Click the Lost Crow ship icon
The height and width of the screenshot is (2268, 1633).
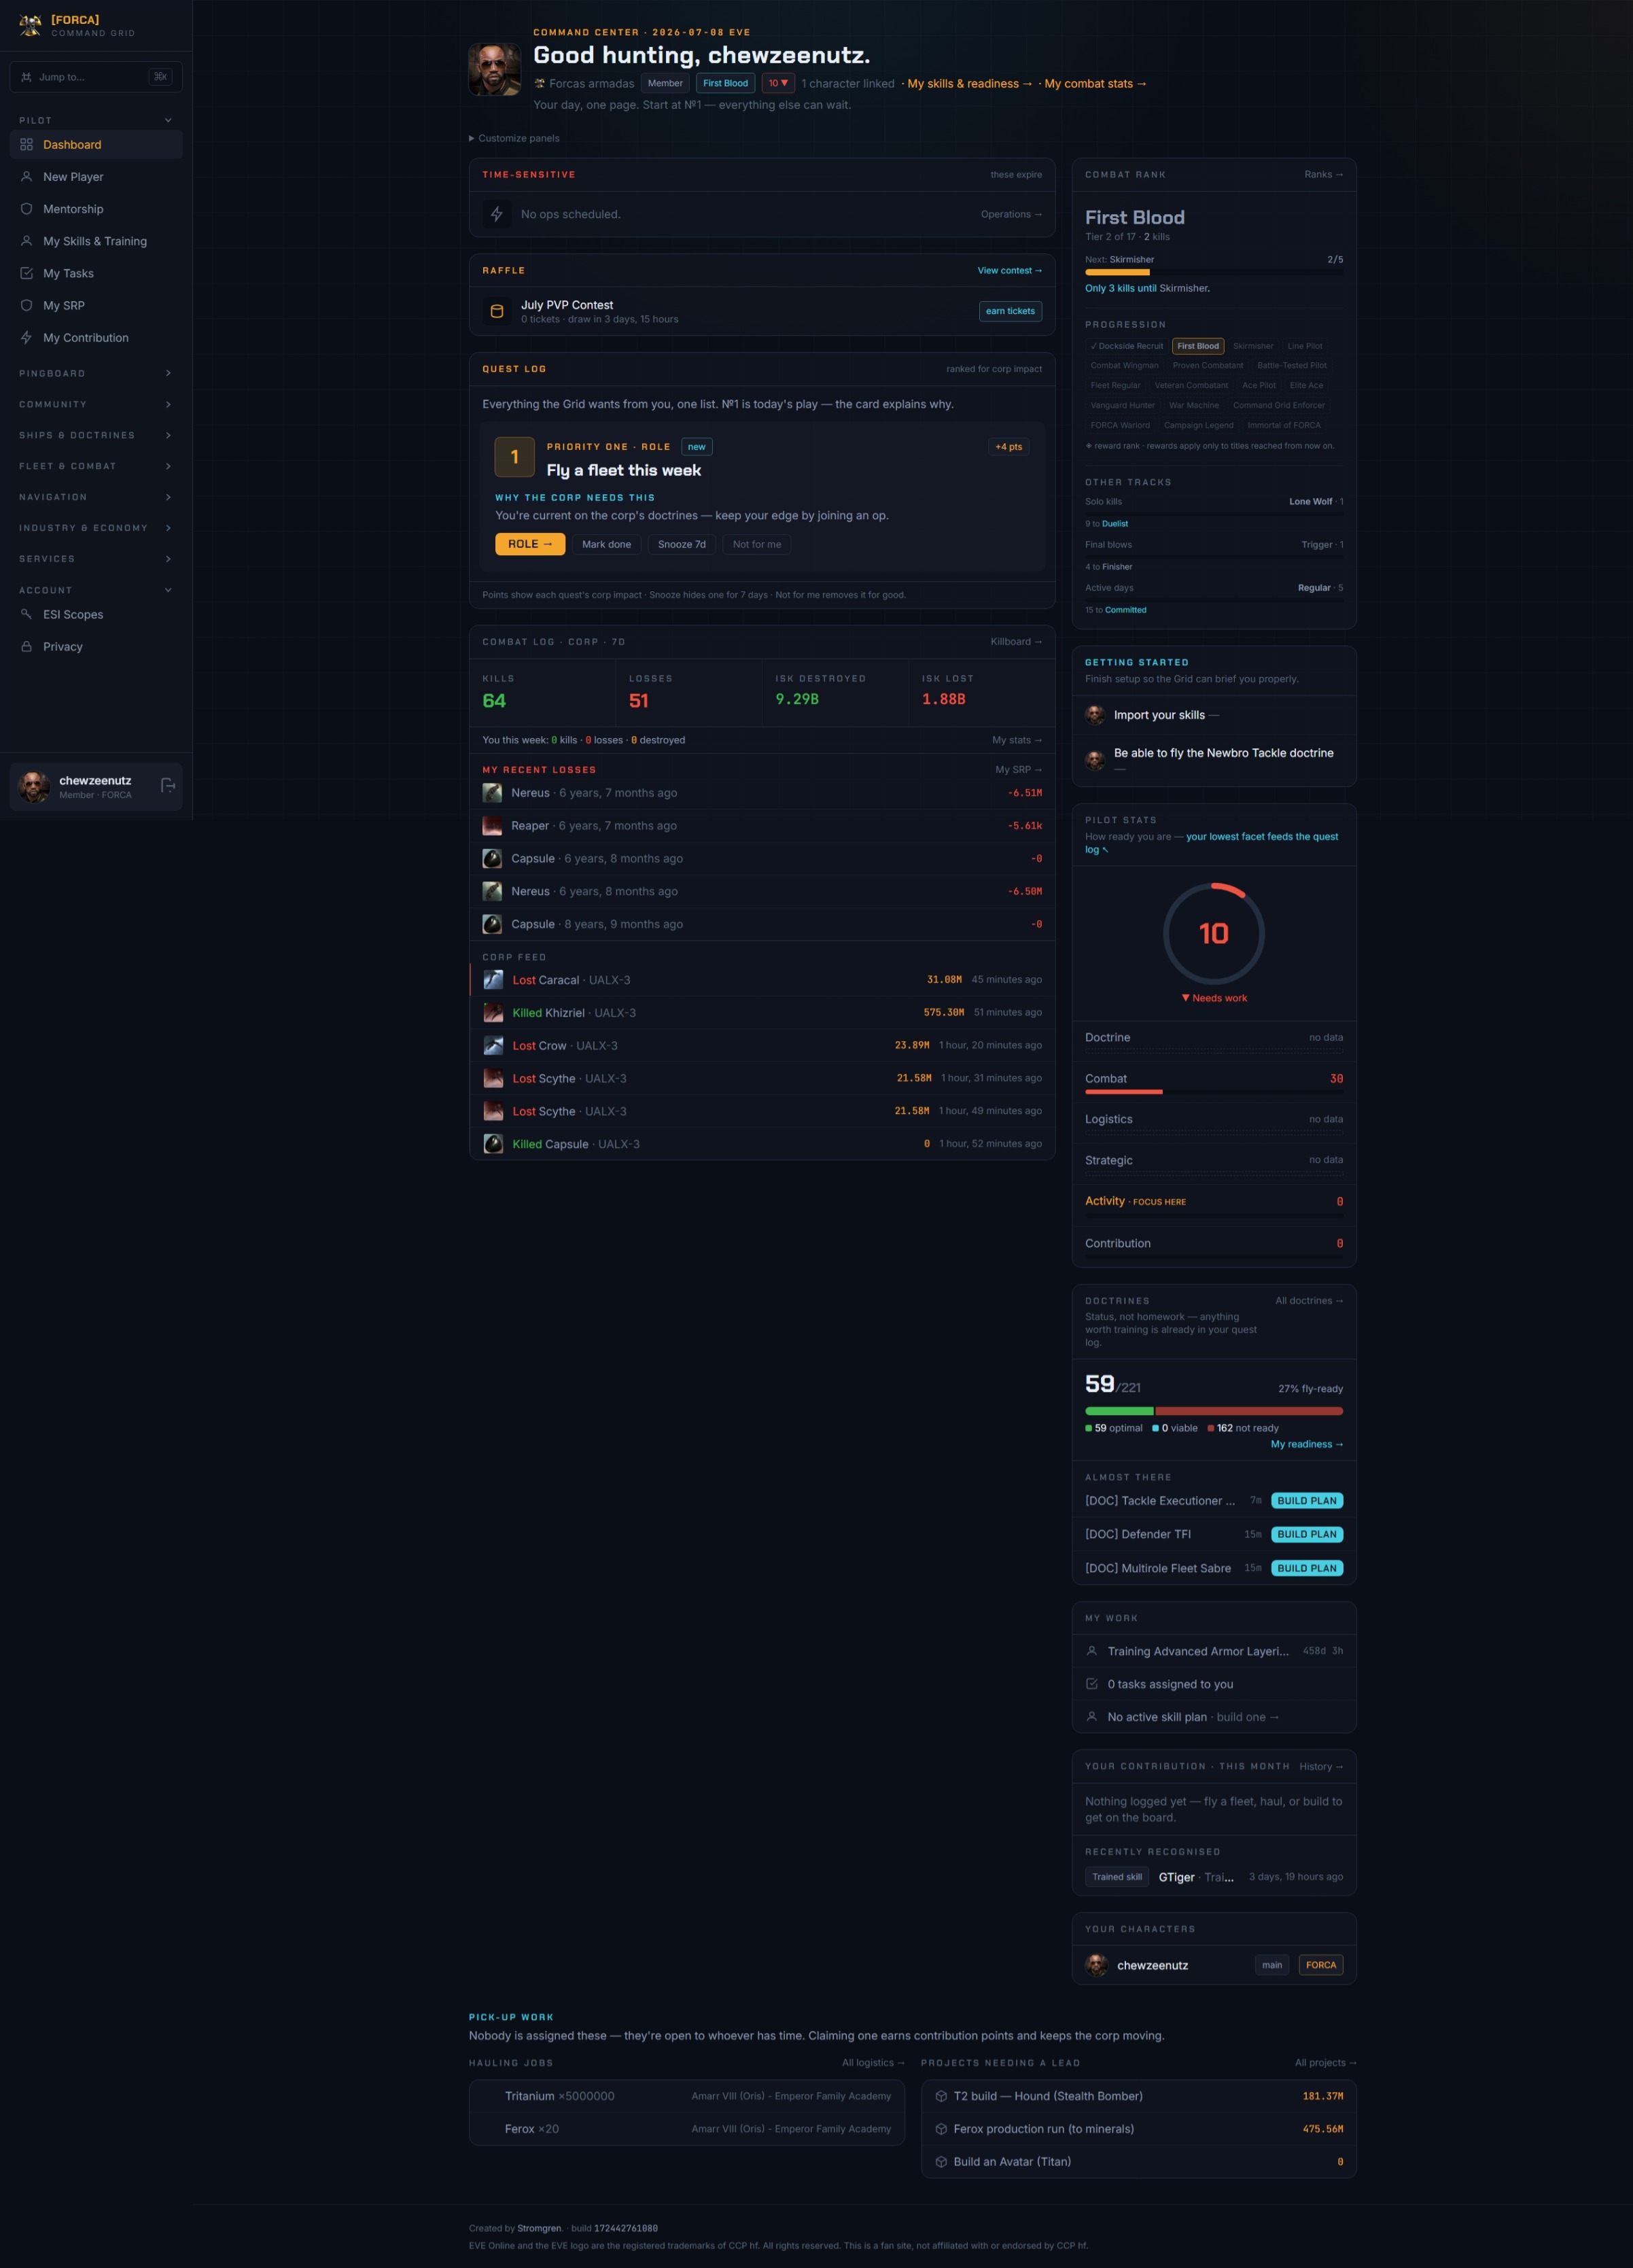point(493,1046)
